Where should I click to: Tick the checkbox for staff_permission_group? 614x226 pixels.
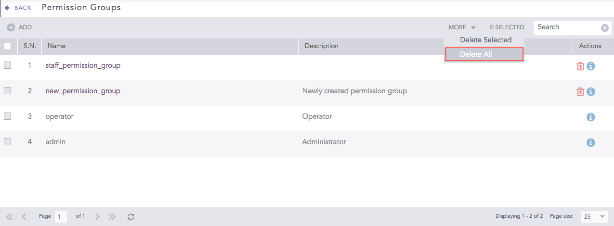coord(8,65)
